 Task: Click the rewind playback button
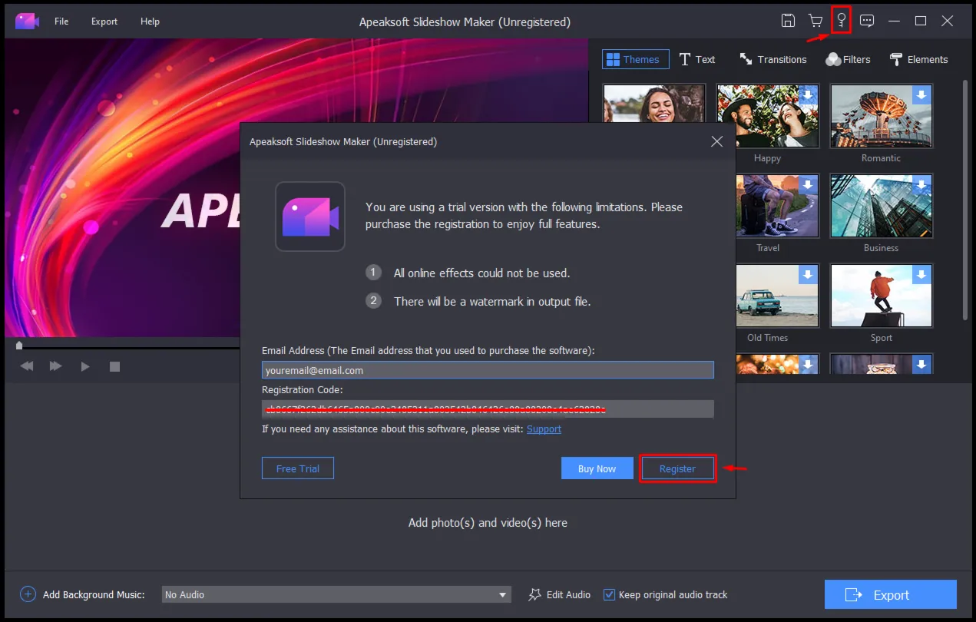coord(27,366)
